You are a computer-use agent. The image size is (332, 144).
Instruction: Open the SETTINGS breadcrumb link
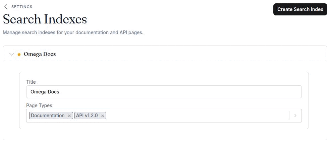[x=22, y=7]
